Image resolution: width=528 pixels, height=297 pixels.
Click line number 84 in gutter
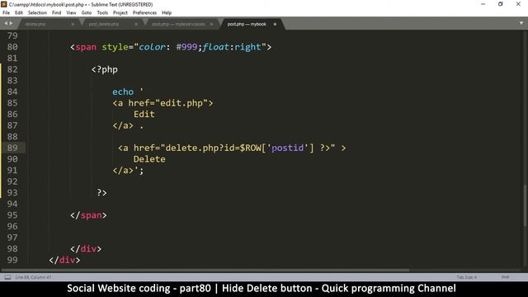(12, 92)
